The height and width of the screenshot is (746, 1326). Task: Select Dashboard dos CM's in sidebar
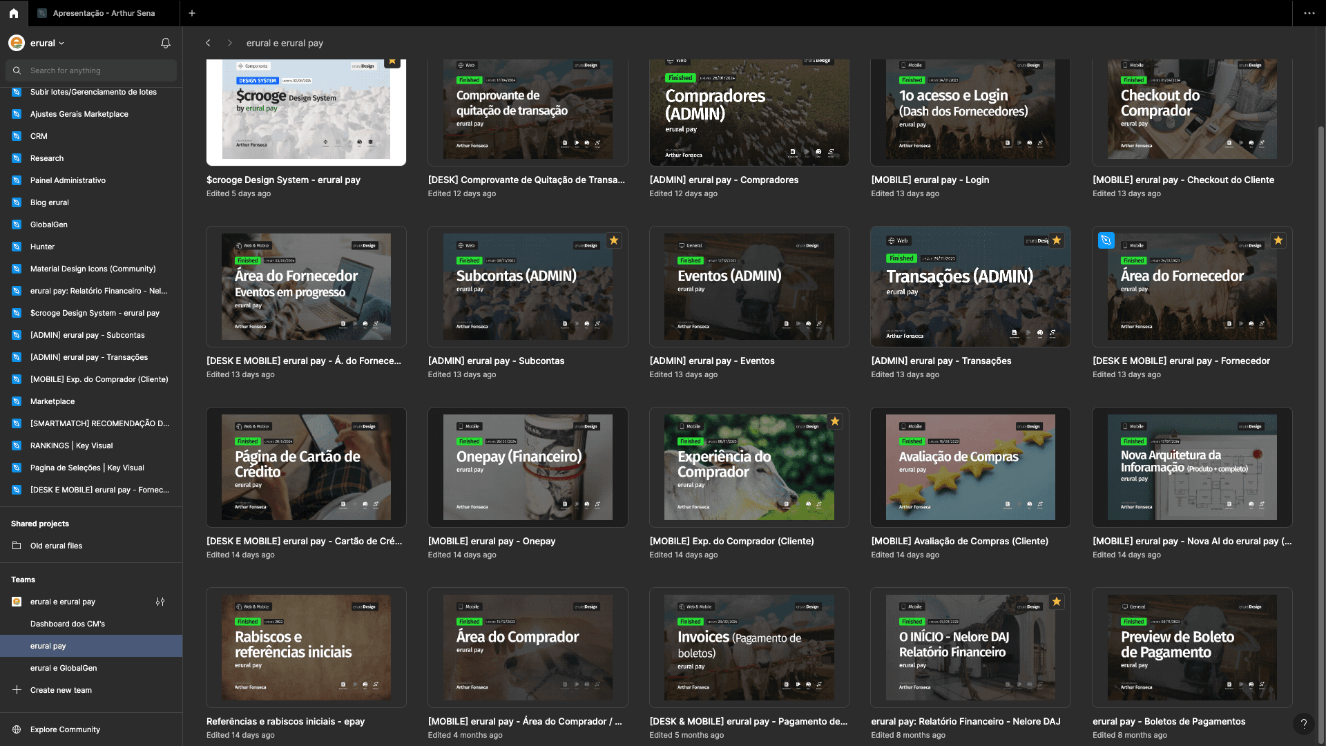click(68, 624)
